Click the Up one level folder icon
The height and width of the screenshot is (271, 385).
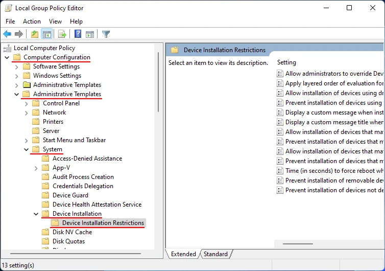[x=34, y=34]
